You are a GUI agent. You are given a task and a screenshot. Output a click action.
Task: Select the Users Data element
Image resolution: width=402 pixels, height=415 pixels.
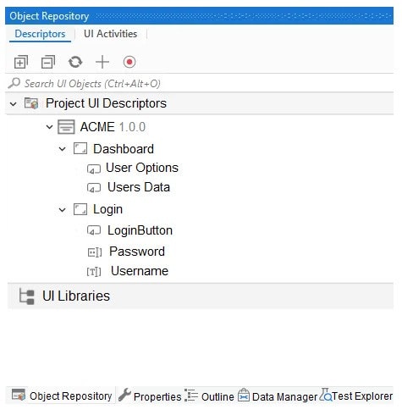click(x=139, y=187)
